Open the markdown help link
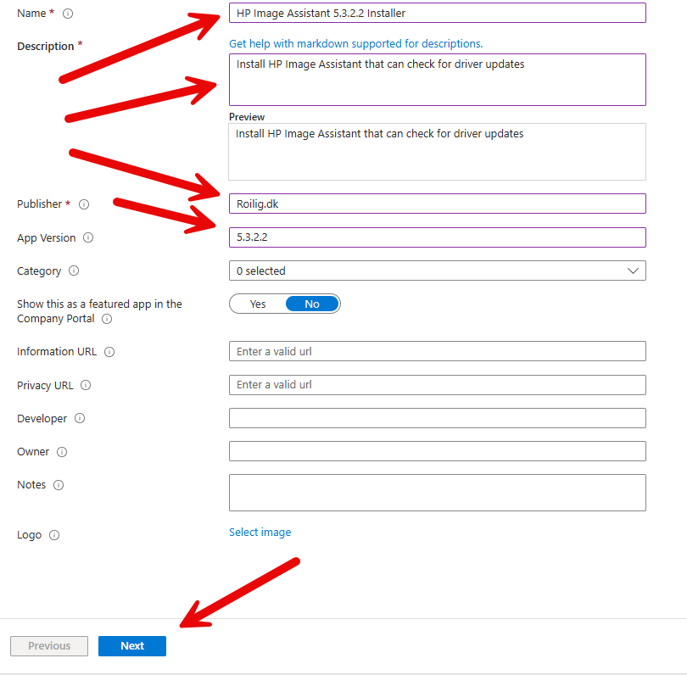The height and width of the screenshot is (675, 687). click(x=355, y=43)
